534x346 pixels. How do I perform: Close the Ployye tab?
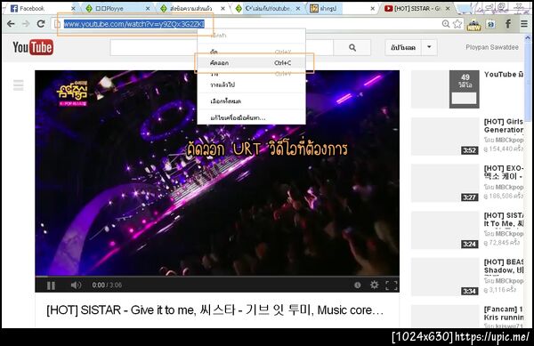[148, 9]
